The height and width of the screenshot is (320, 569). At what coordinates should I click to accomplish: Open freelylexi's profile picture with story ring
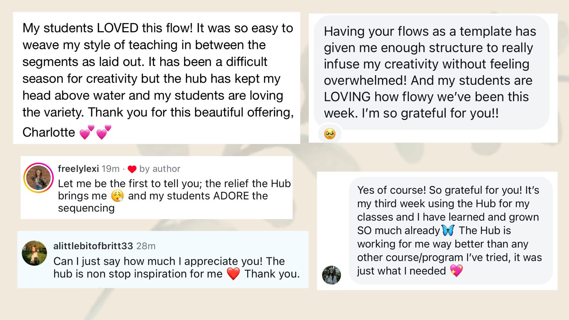[x=39, y=178]
